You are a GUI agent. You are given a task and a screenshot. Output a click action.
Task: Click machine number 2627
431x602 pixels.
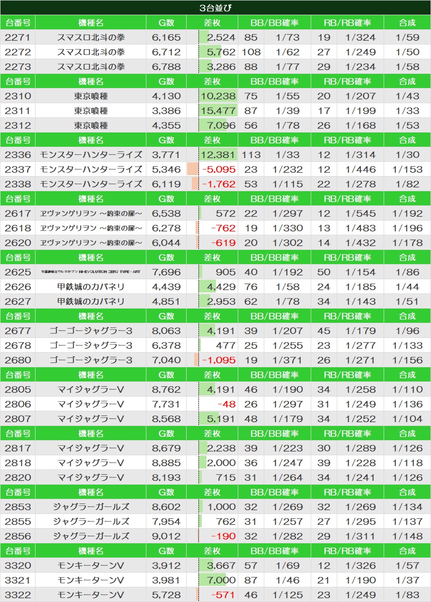(x=18, y=301)
